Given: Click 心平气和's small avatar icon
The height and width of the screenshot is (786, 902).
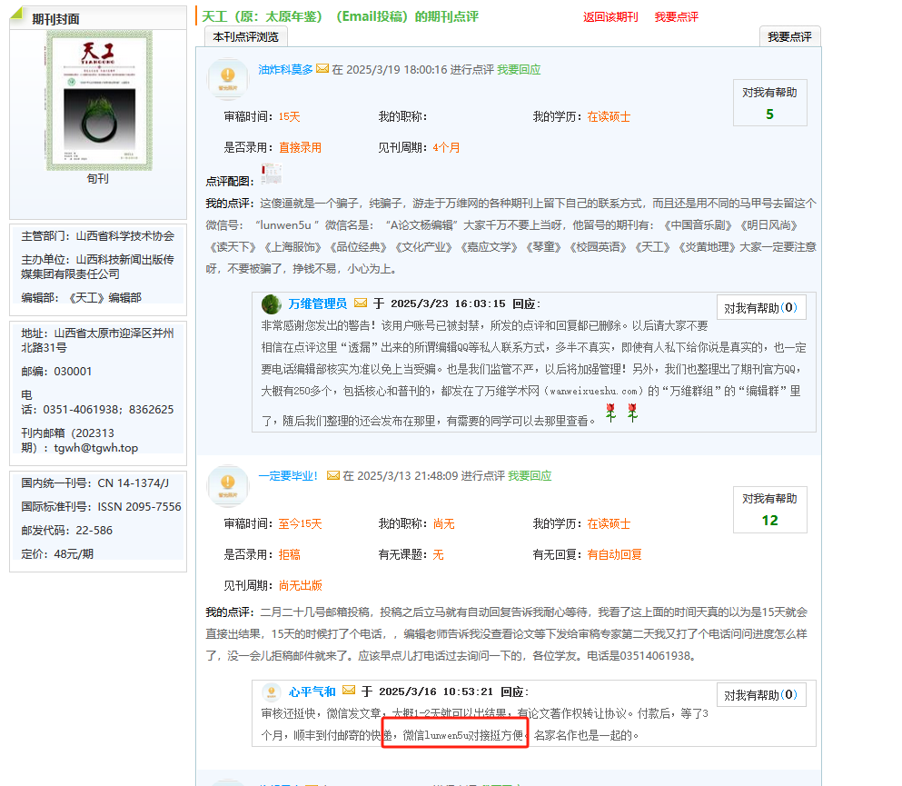Looking at the screenshot, I should coord(271,691).
